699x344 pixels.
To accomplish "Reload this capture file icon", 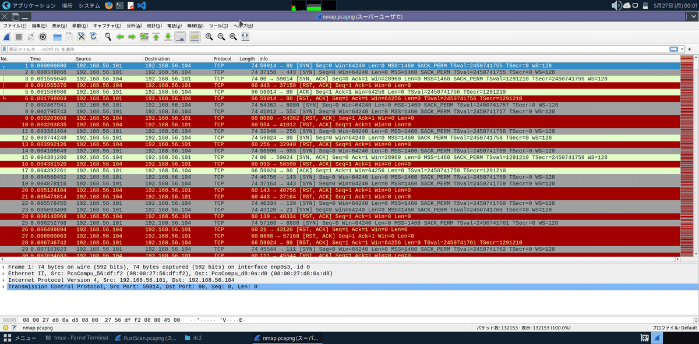I will coord(93,37).
